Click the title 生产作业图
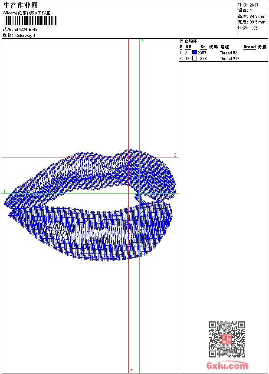This screenshot has width=269, height=374. [x=20, y=6]
